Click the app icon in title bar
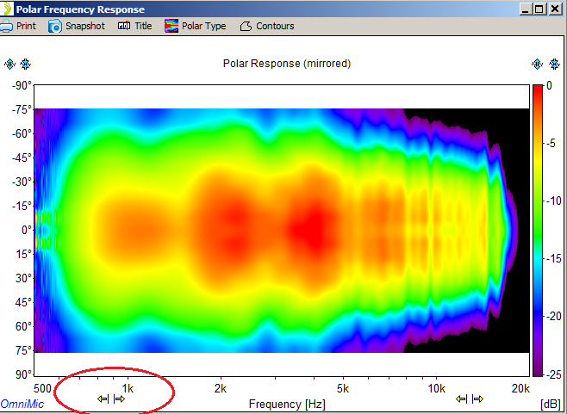Image resolution: width=567 pixels, height=414 pixels. click(x=6, y=9)
